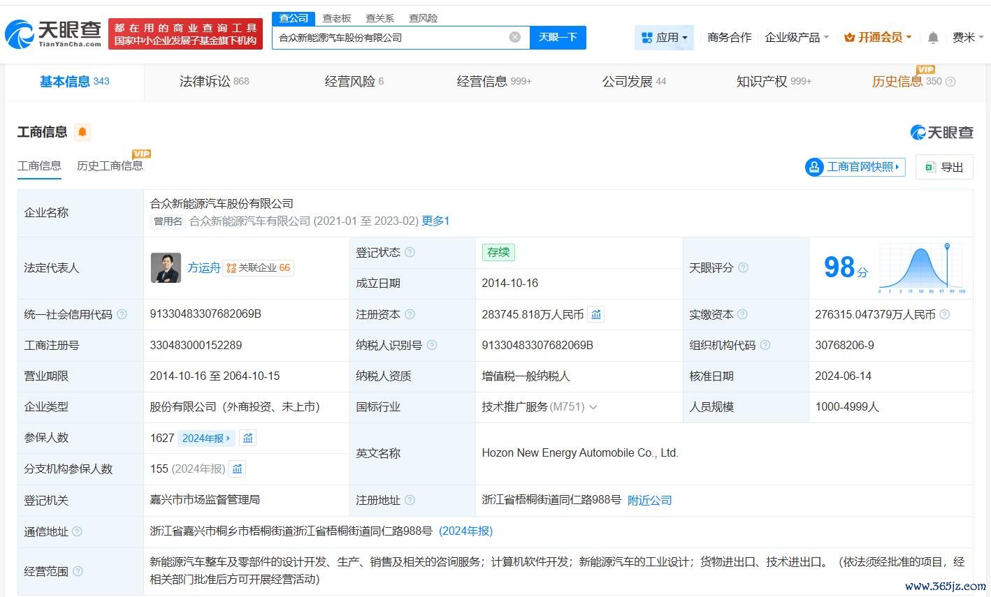Click the help icon next to 天眼评分
This screenshot has width=991, height=597.
coord(744,267)
